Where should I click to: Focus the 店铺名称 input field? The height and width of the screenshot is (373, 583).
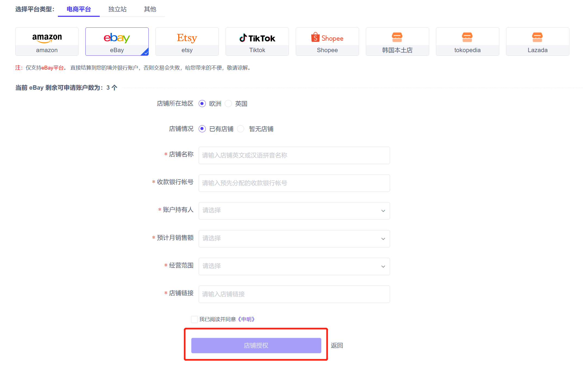294,155
